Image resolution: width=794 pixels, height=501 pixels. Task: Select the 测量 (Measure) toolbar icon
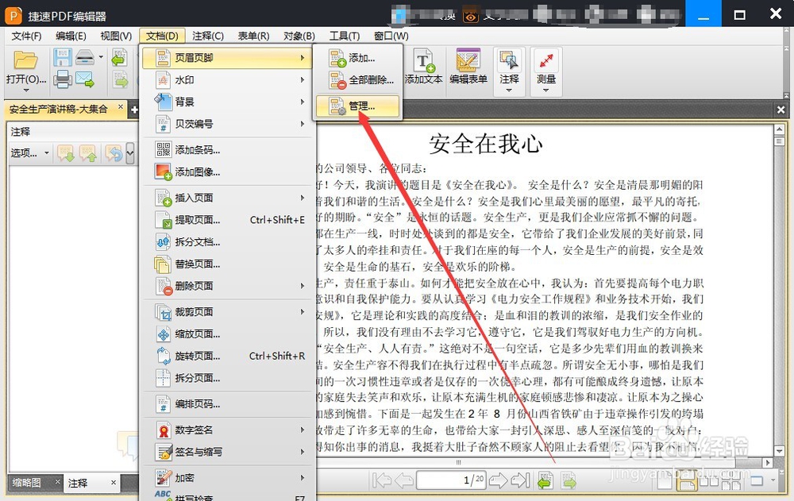pyautogui.click(x=546, y=65)
